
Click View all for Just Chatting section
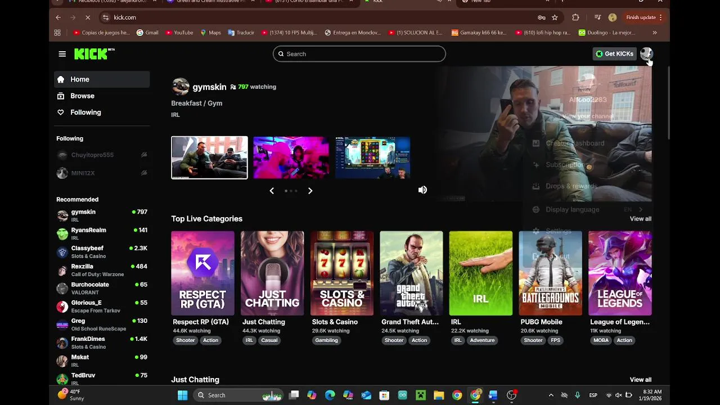640,380
